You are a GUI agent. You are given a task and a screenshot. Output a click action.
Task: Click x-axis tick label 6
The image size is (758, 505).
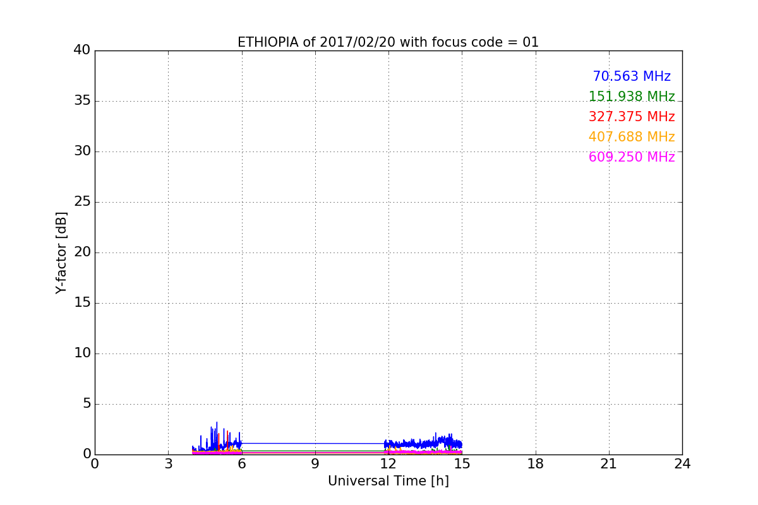pos(241,464)
